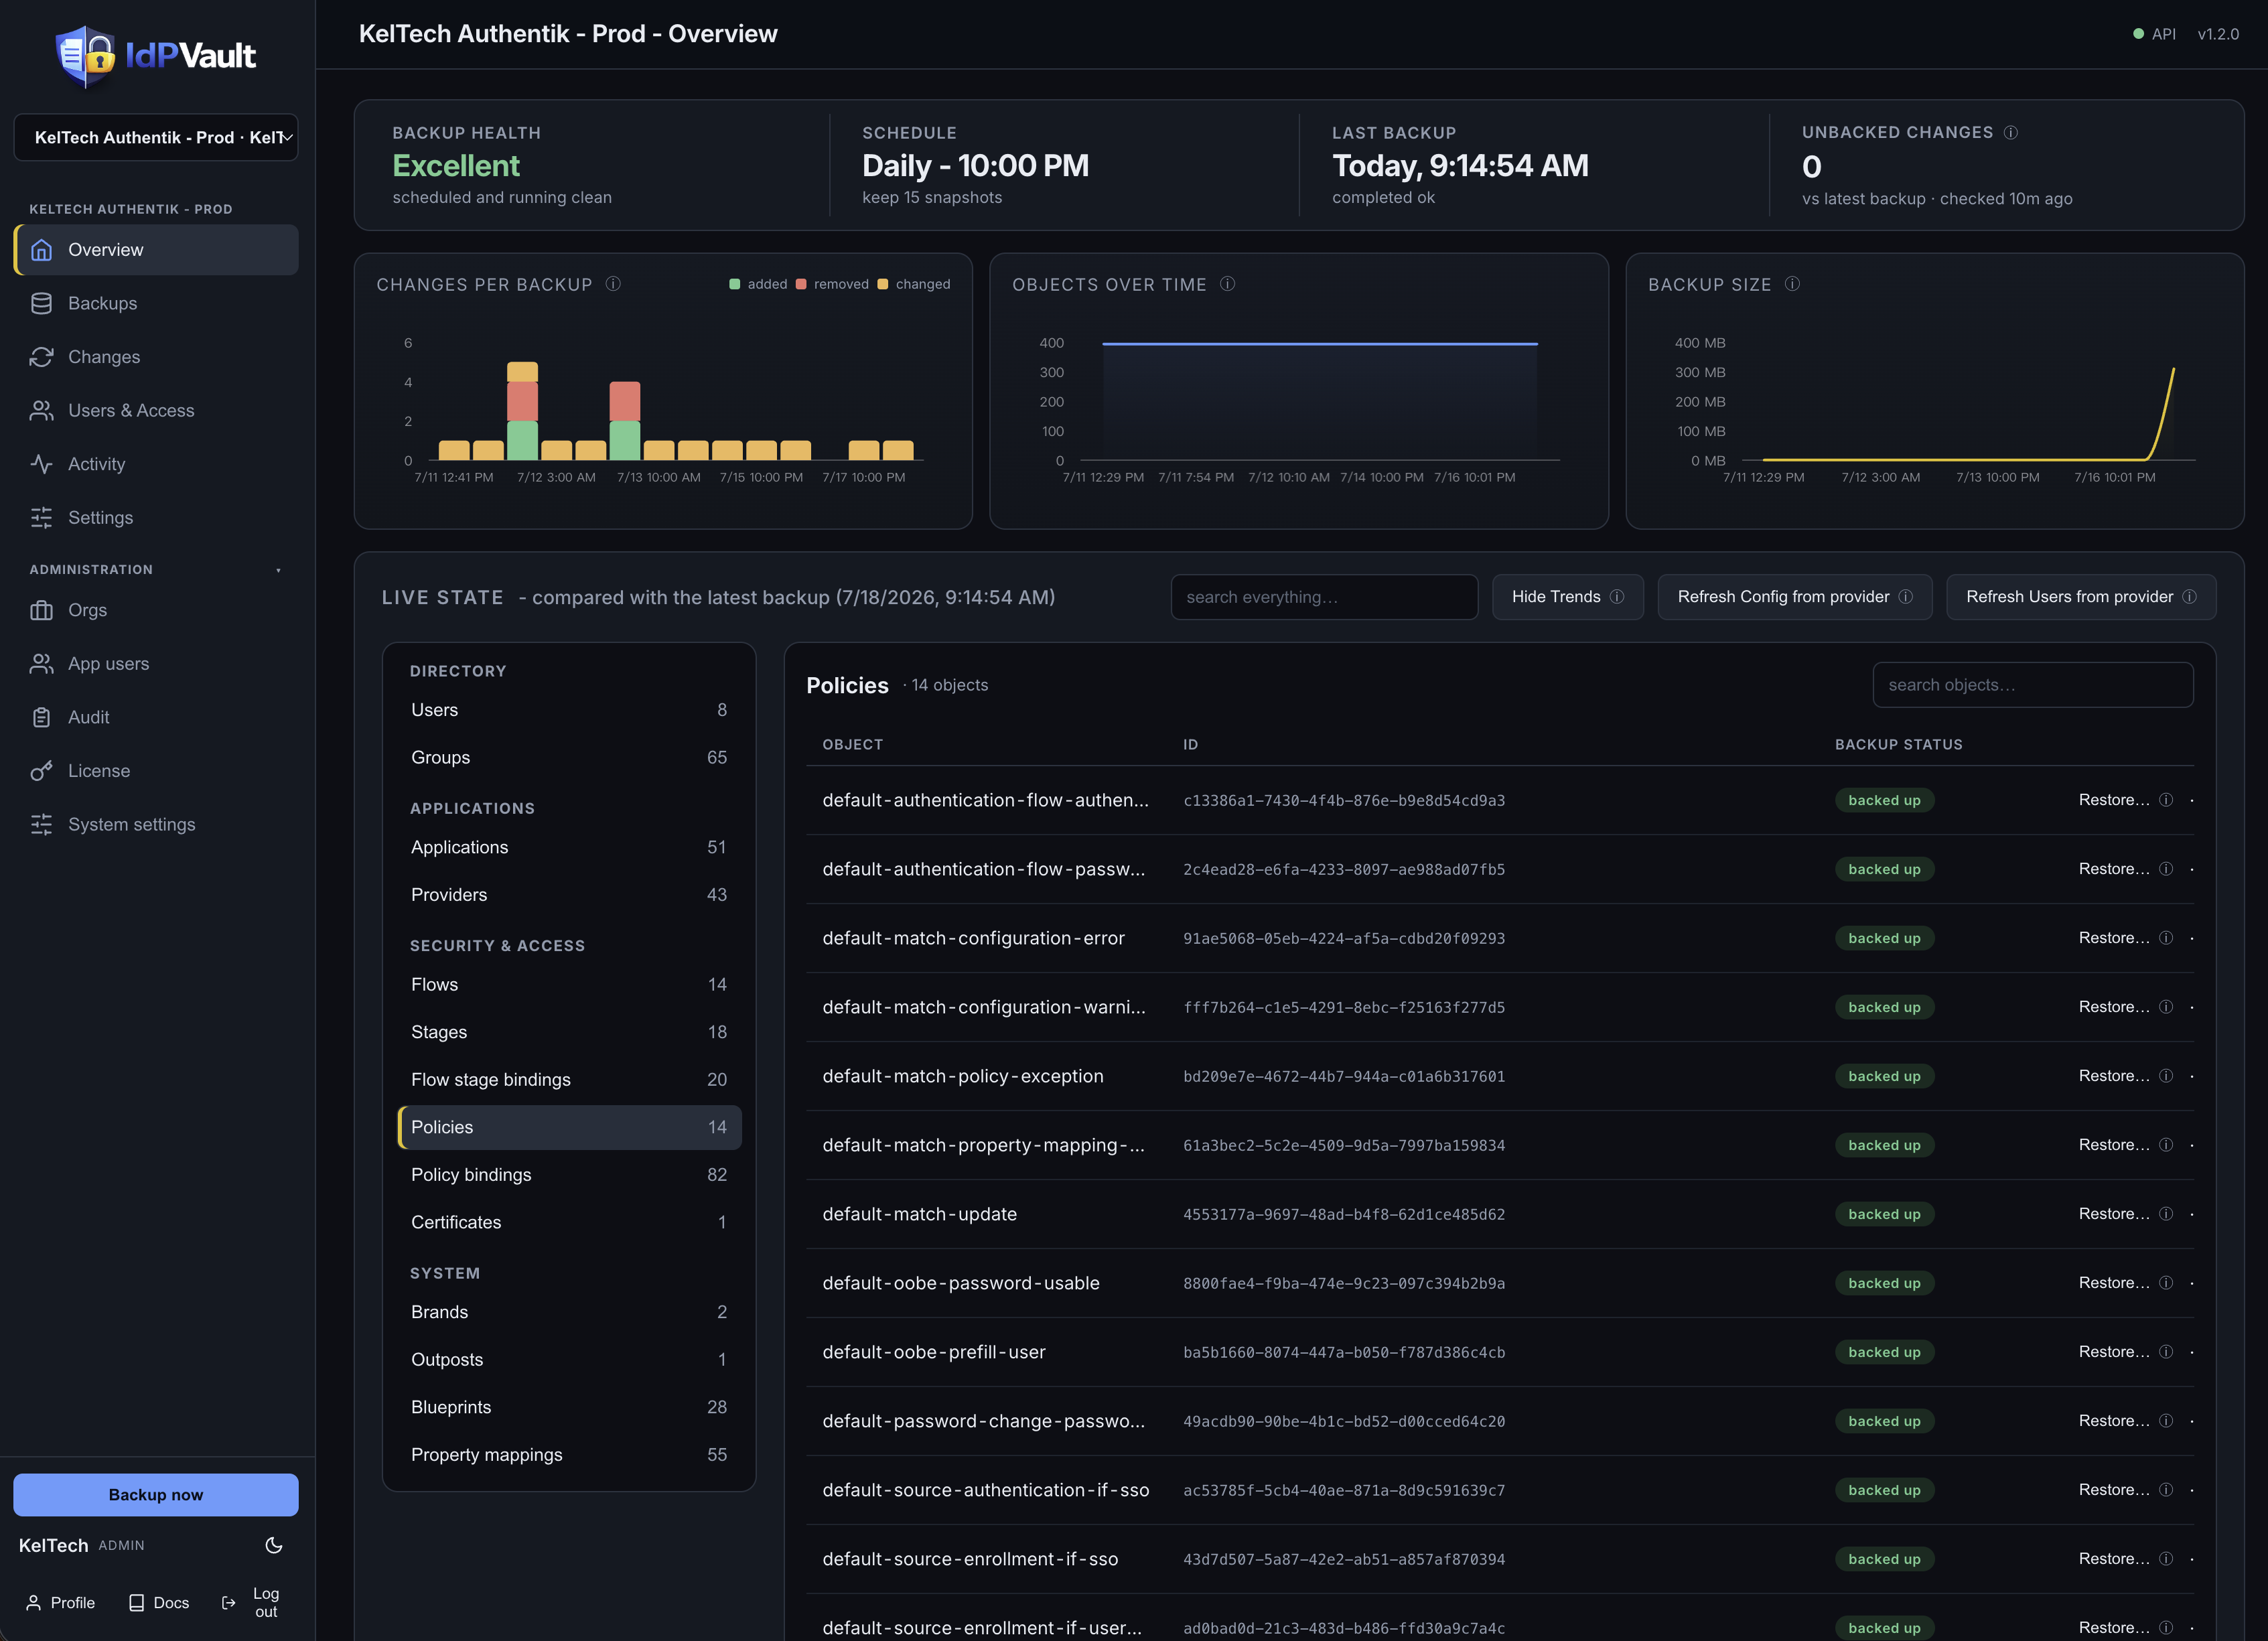
Task: Open Users & Access section
Action: pos(156,410)
